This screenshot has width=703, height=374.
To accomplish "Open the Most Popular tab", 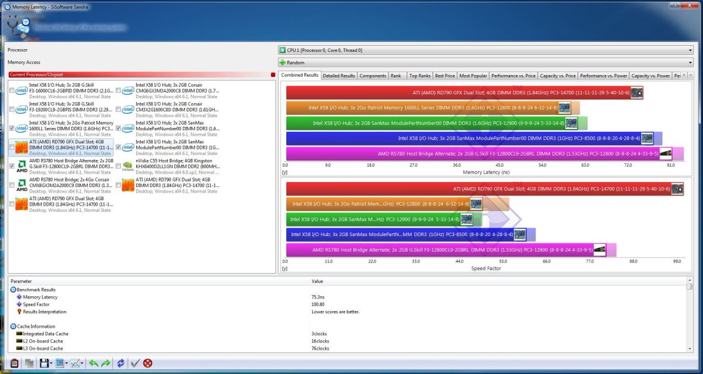I will point(473,76).
